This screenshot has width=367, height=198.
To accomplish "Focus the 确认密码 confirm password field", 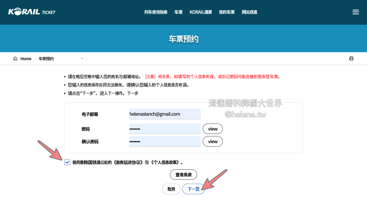I will point(165,141).
